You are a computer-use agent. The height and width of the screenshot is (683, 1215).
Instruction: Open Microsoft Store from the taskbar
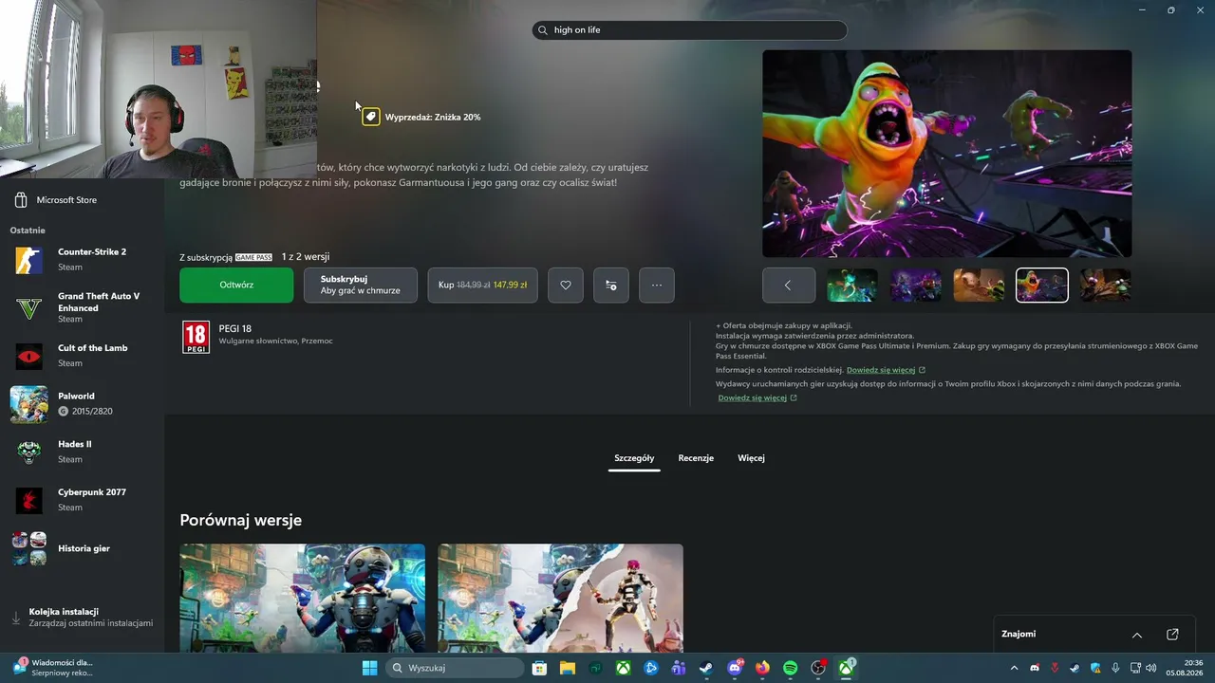point(539,668)
